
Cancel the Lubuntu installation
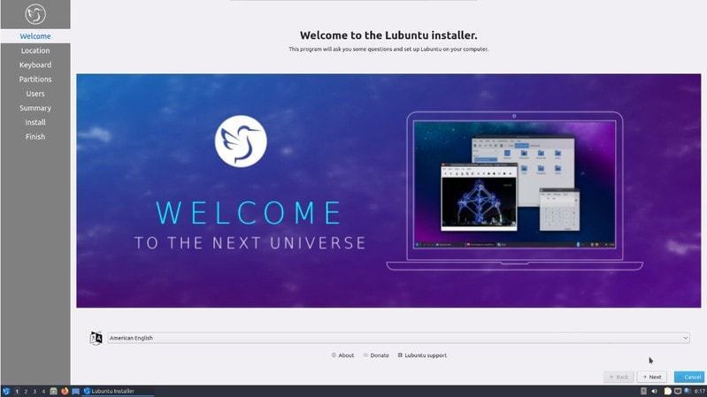tap(688, 377)
